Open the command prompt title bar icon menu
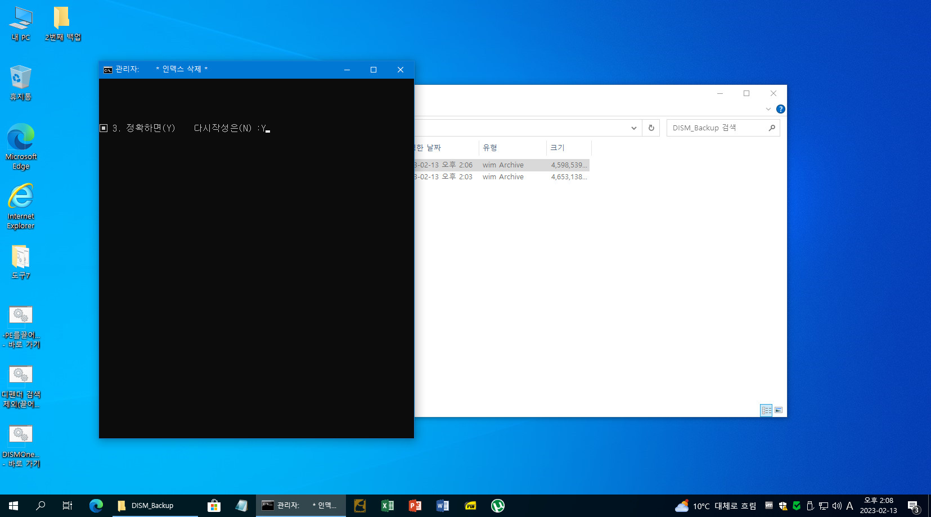Image resolution: width=931 pixels, height=517 pixels. pos(107,70)
